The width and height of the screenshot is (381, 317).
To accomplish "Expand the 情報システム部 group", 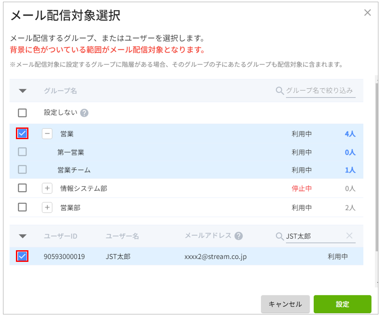I will click(47, 188).
